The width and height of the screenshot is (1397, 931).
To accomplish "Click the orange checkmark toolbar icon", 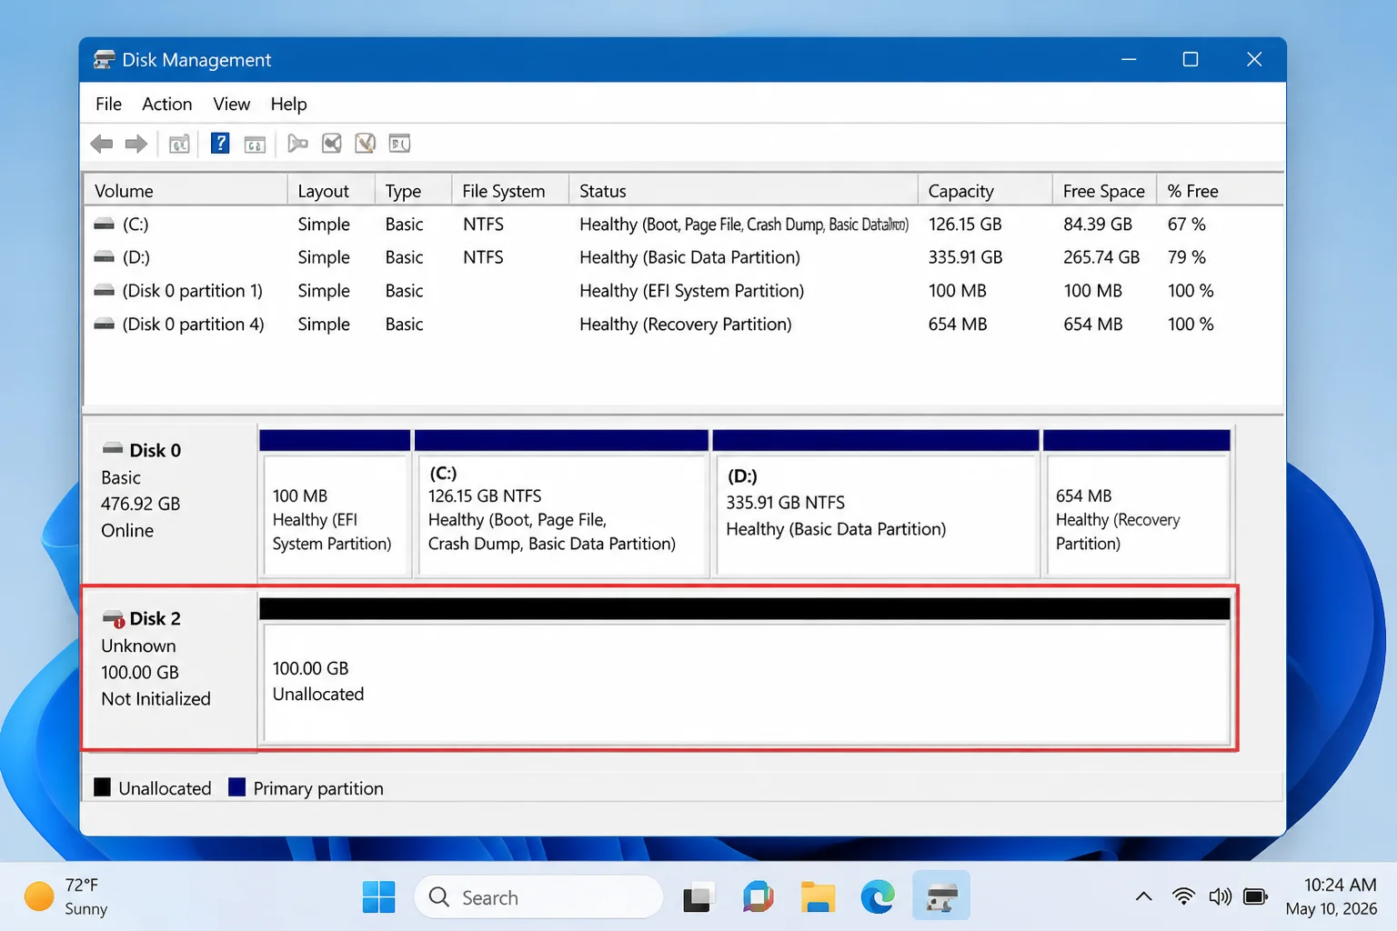I will [366, 144].
